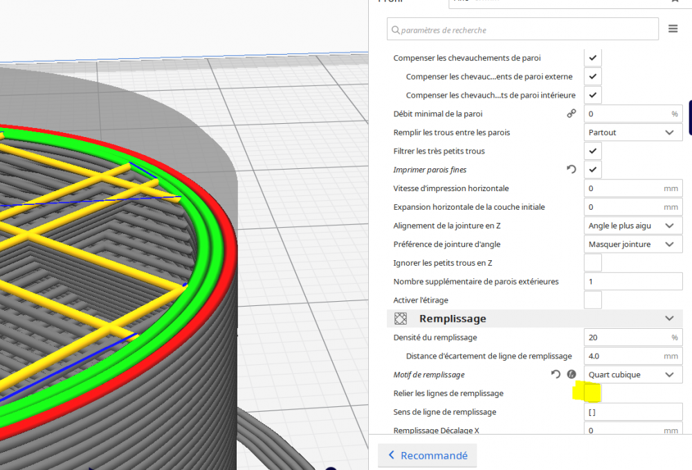Screen dimensions: 692x470
Task: Uncheck Compenser les chevauchements de paroi
Action: pos(593,58)
